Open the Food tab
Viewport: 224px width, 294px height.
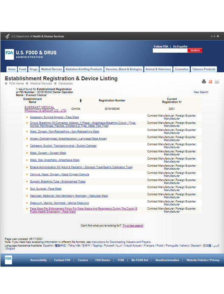click(x=22, y=69)
